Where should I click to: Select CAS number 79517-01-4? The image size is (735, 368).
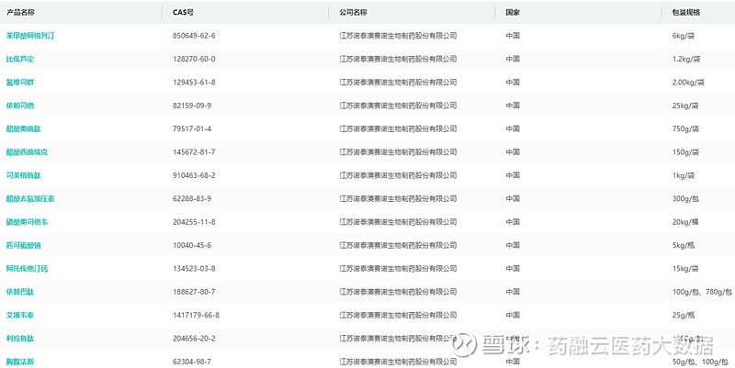coord(192,128)
